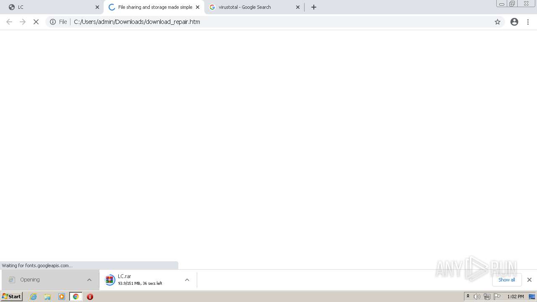
Task: Close the LC tab
Action: 97,7
